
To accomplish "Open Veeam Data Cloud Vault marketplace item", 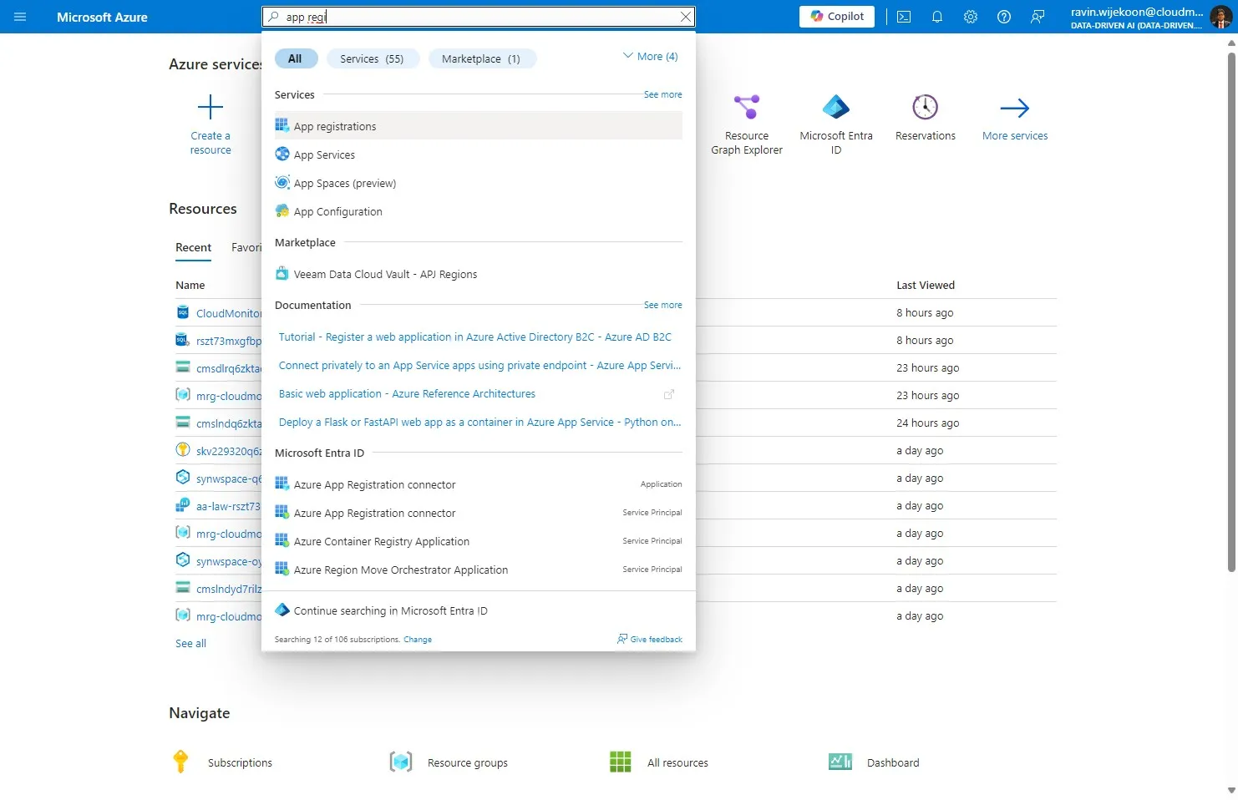I will 478,274.
